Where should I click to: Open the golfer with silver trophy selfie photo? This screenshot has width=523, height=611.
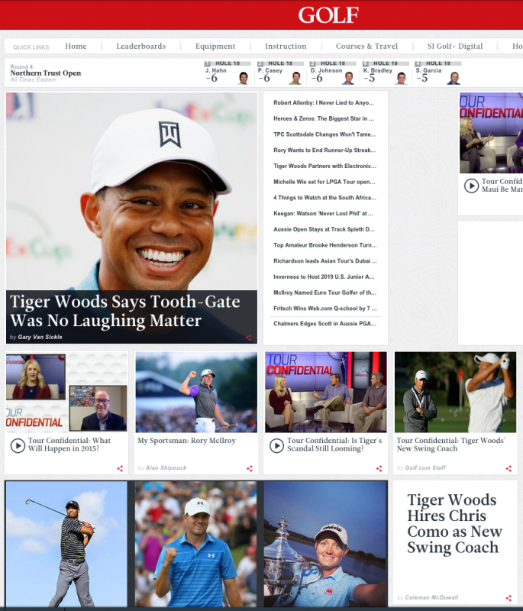(x=325, y=544)
